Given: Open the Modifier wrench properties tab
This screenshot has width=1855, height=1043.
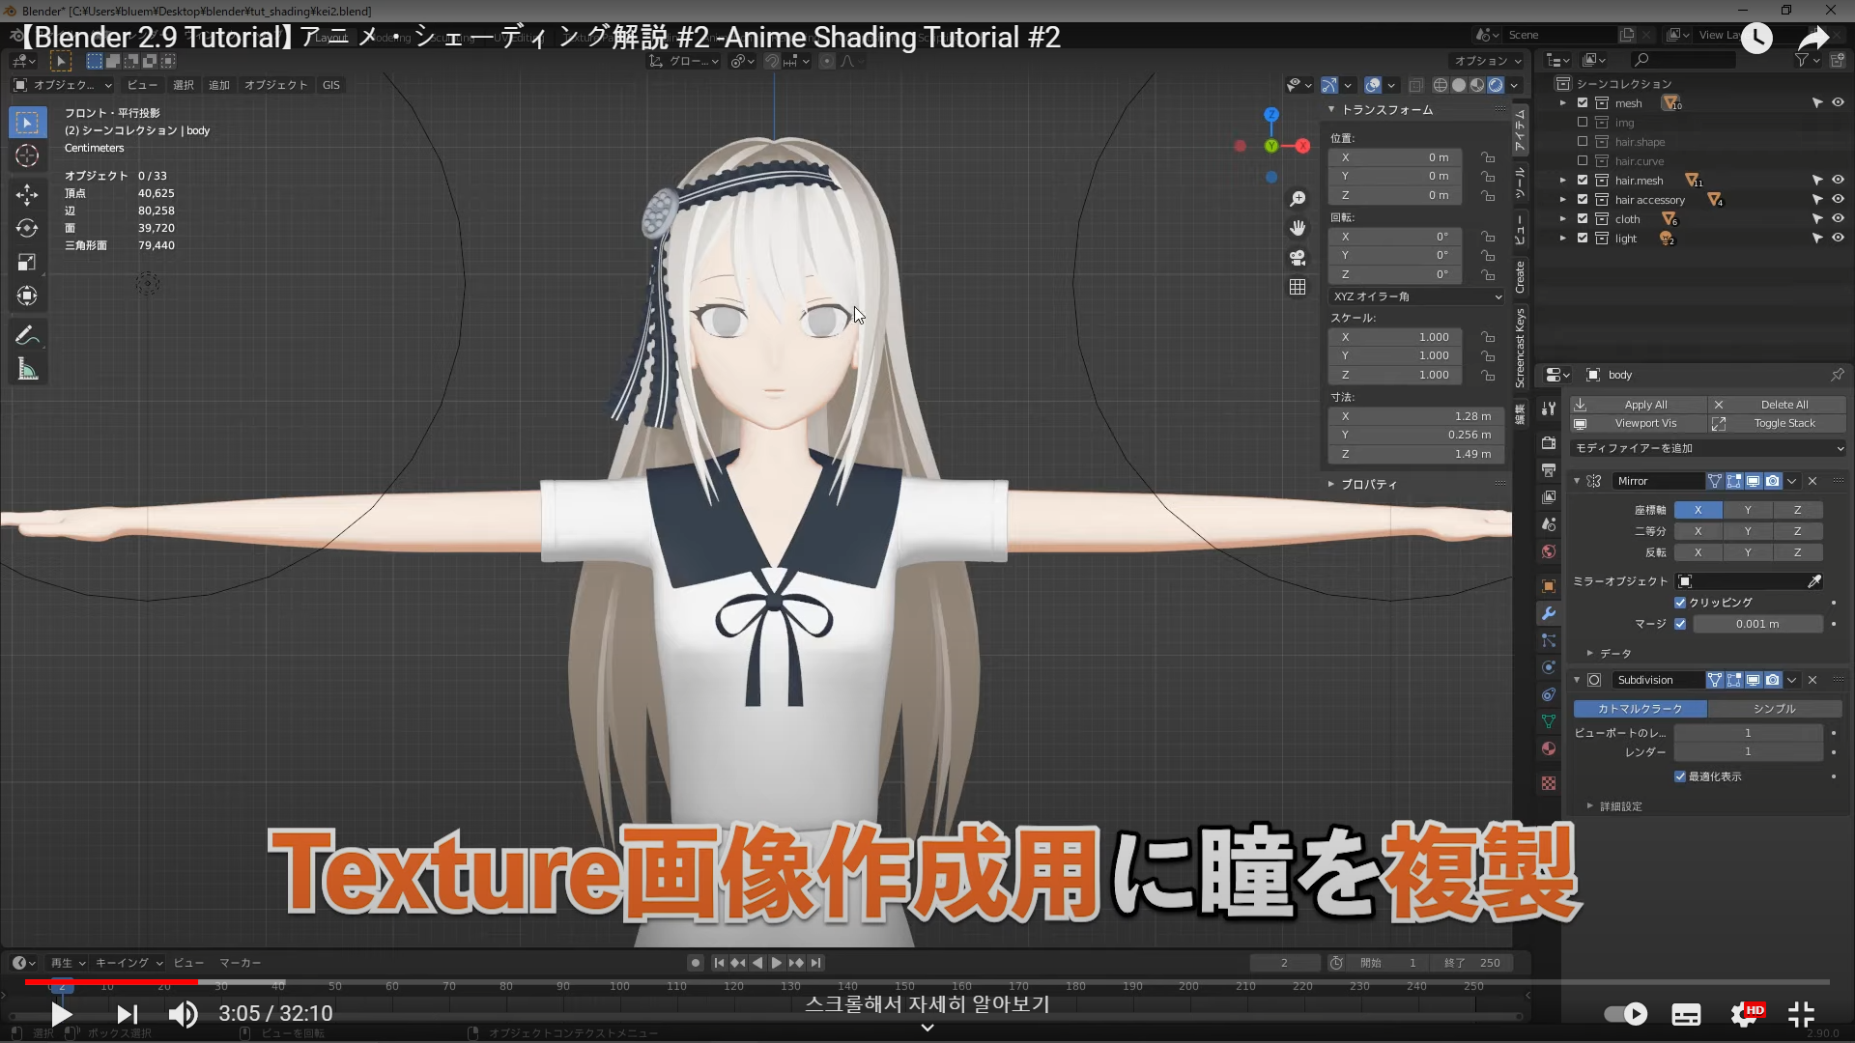Looking at the screenshot, I should (1549, 613).
